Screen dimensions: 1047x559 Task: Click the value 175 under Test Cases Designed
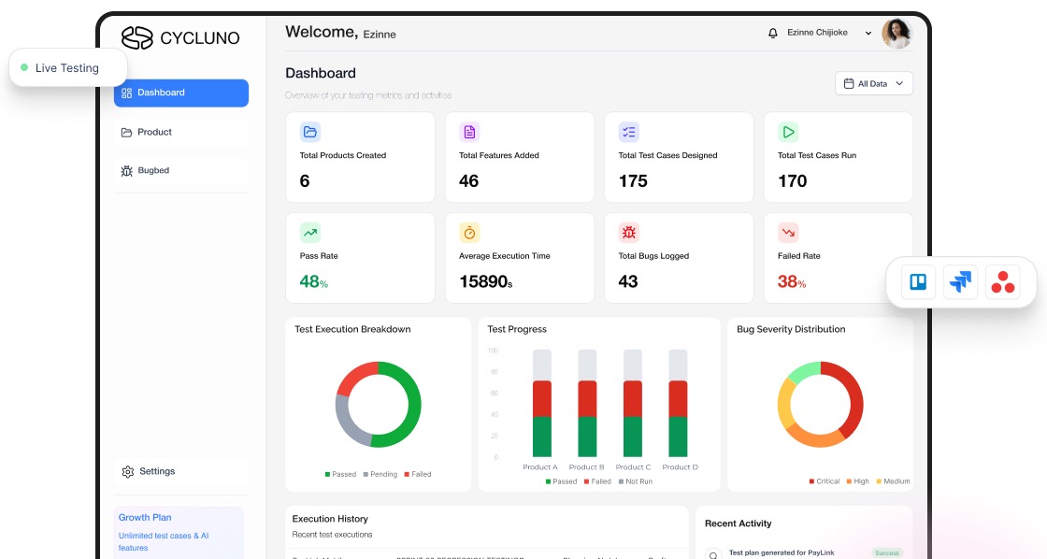633,181
